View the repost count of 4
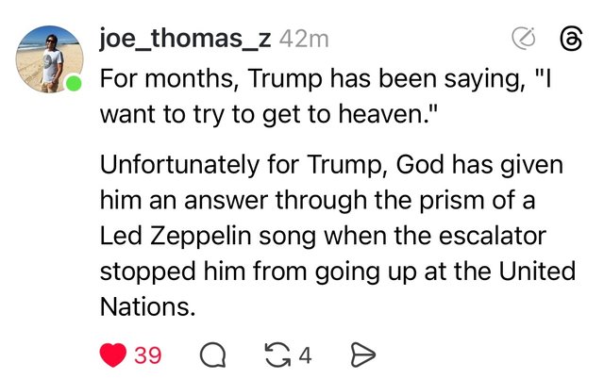The height and width of the screenshot is (379, 604). [305, 355]
